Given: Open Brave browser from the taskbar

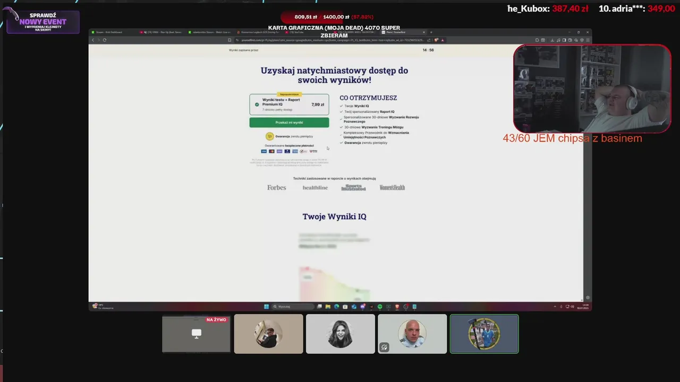Looking at the screenshot, I should click(397, 307).
